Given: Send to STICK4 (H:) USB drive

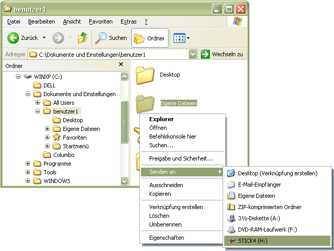Looking at the screenshot, I should (x=277, y=241).
